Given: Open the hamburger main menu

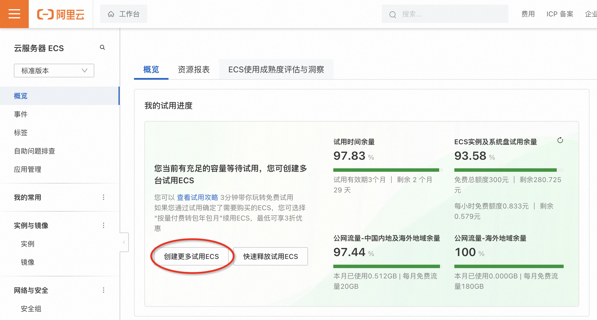Looking at the screenshot, I should pyautogui.click(x=14, y=14).
